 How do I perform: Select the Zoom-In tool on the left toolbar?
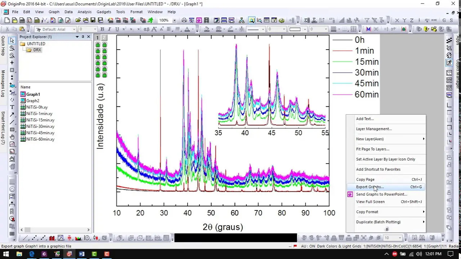pyautogui.click(x=12, y=47)
